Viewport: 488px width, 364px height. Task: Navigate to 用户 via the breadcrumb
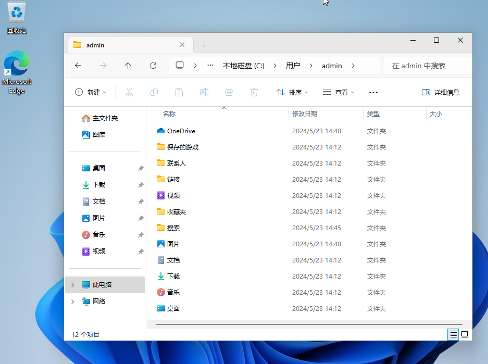(293, 66)
